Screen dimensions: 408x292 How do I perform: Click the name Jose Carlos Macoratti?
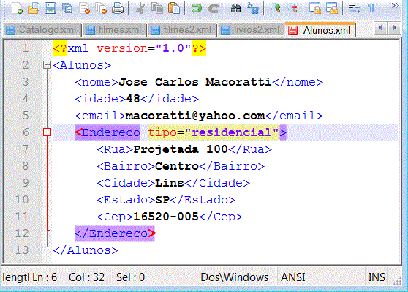[x=195, y=82]
